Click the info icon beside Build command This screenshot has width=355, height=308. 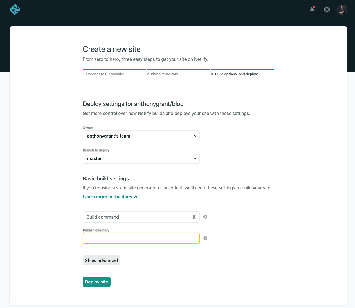tap(205, 217)
